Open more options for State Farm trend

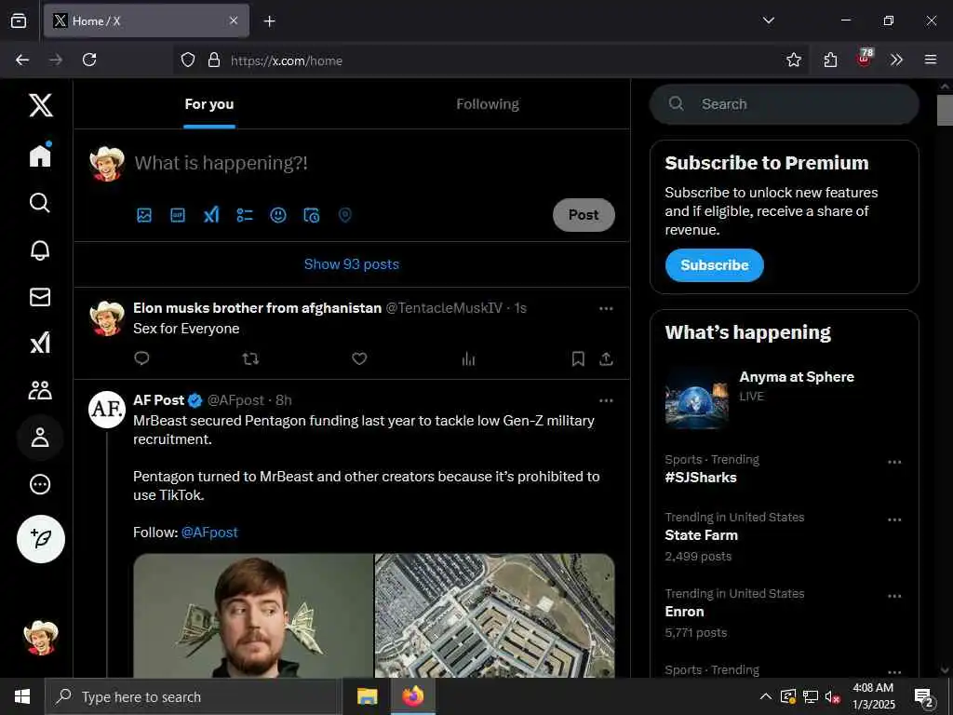(x=894, y=519)
